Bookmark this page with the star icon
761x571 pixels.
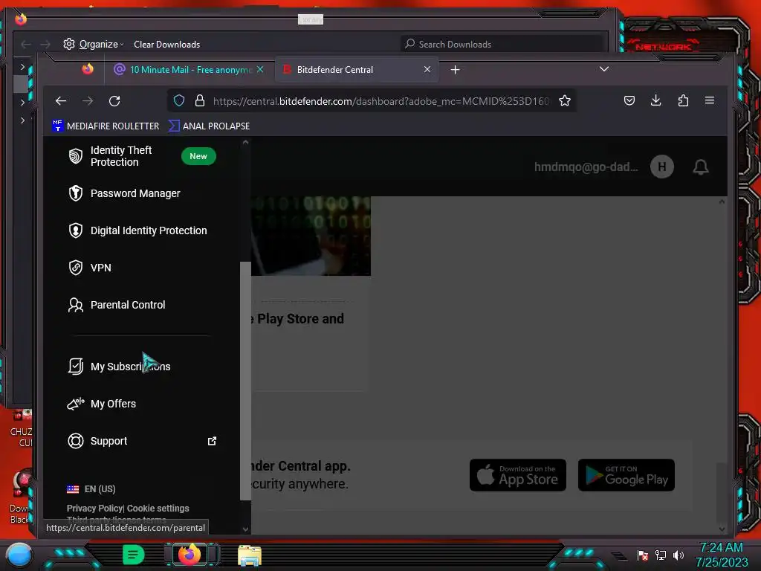tap(565, 100)
